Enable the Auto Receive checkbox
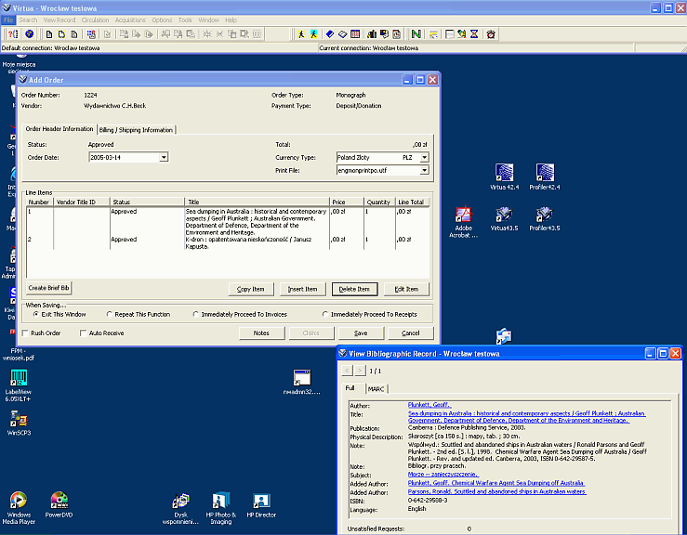687x535 pixels. pos(83,333)
